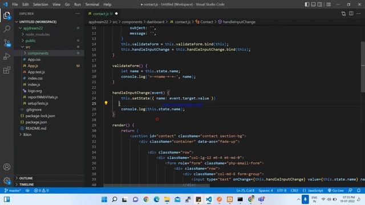
Task: Click the editor horizontal scrollbar thumb
Action: 156,186
